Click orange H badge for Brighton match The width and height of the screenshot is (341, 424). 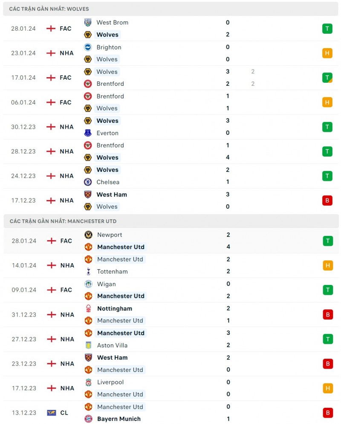pyautogui.click(x=327, y=53)
